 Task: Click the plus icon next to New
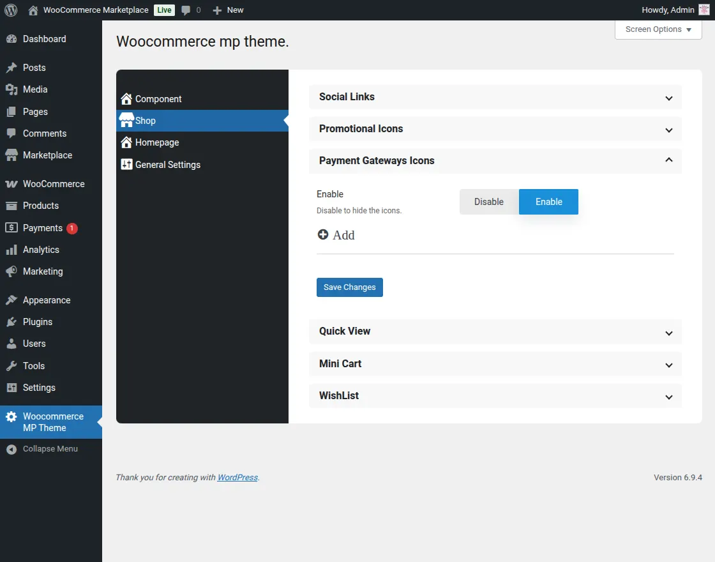(x=217, y=10)
